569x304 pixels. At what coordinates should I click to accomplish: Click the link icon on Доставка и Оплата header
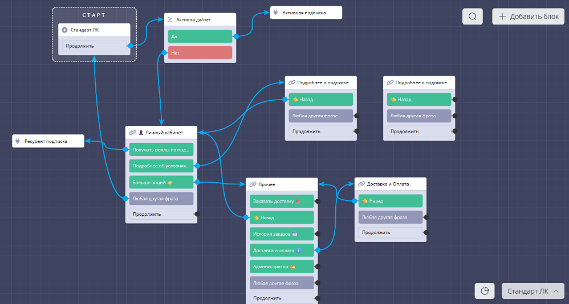361,184
